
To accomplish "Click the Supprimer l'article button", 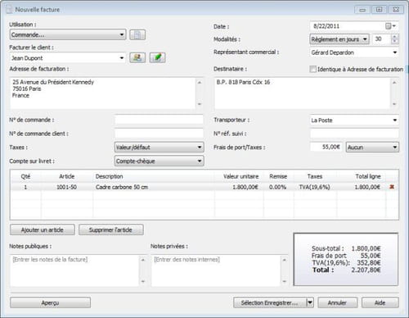I will coord(111,229).
